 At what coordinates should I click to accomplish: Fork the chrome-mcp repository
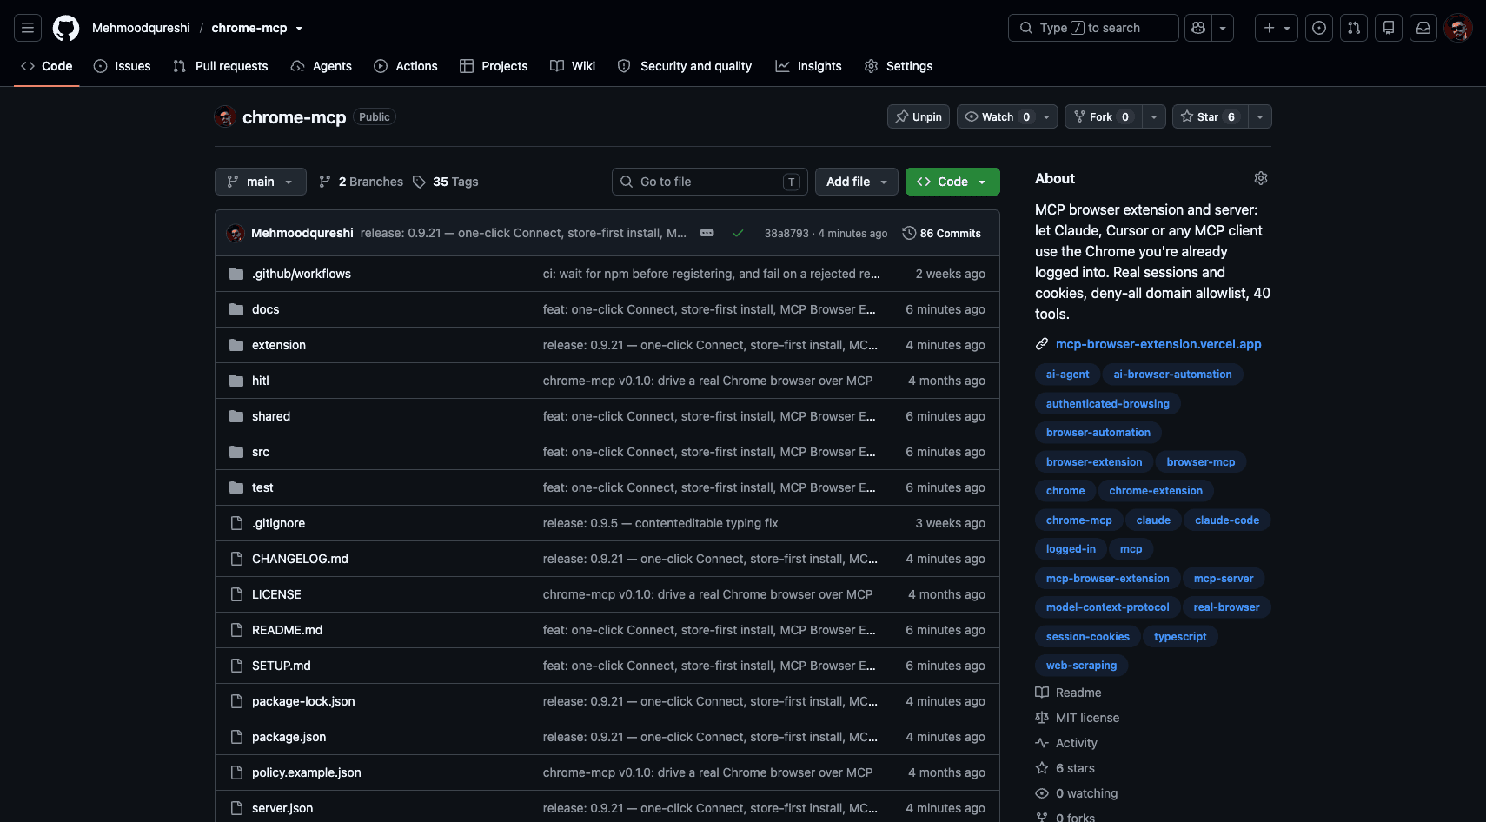pyautogui.click(x=1103, y=116)
